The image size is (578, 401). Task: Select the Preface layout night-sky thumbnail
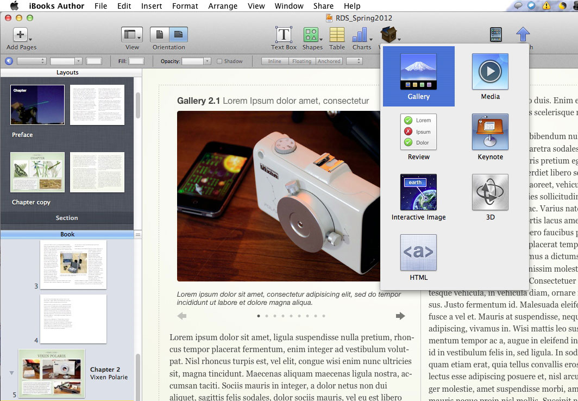point(37,105)
